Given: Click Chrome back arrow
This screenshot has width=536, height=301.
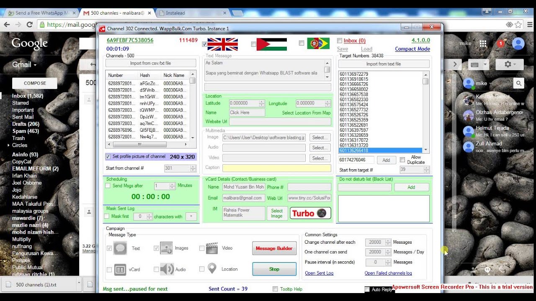Looking at the screenshot, I should click(x=7, y=25).
